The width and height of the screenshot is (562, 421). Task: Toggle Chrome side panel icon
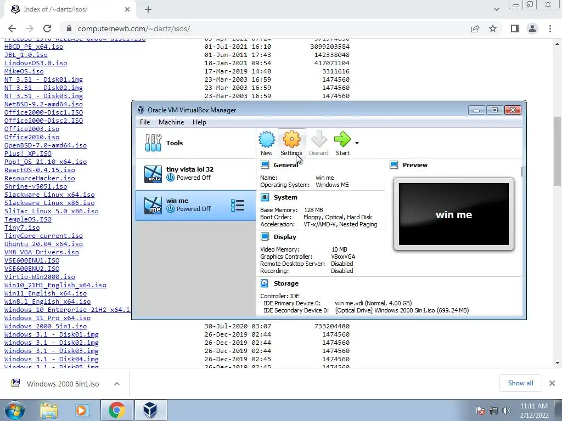click(515, 29)
